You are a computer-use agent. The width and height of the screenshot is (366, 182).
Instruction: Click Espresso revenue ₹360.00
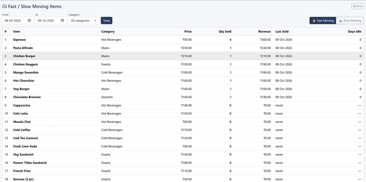[x=265, y=40]
